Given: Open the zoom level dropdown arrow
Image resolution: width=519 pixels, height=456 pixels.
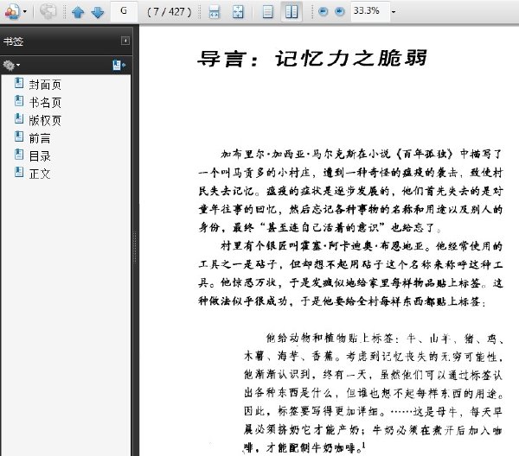Looking at the screenshot, I should coord(394,12).
